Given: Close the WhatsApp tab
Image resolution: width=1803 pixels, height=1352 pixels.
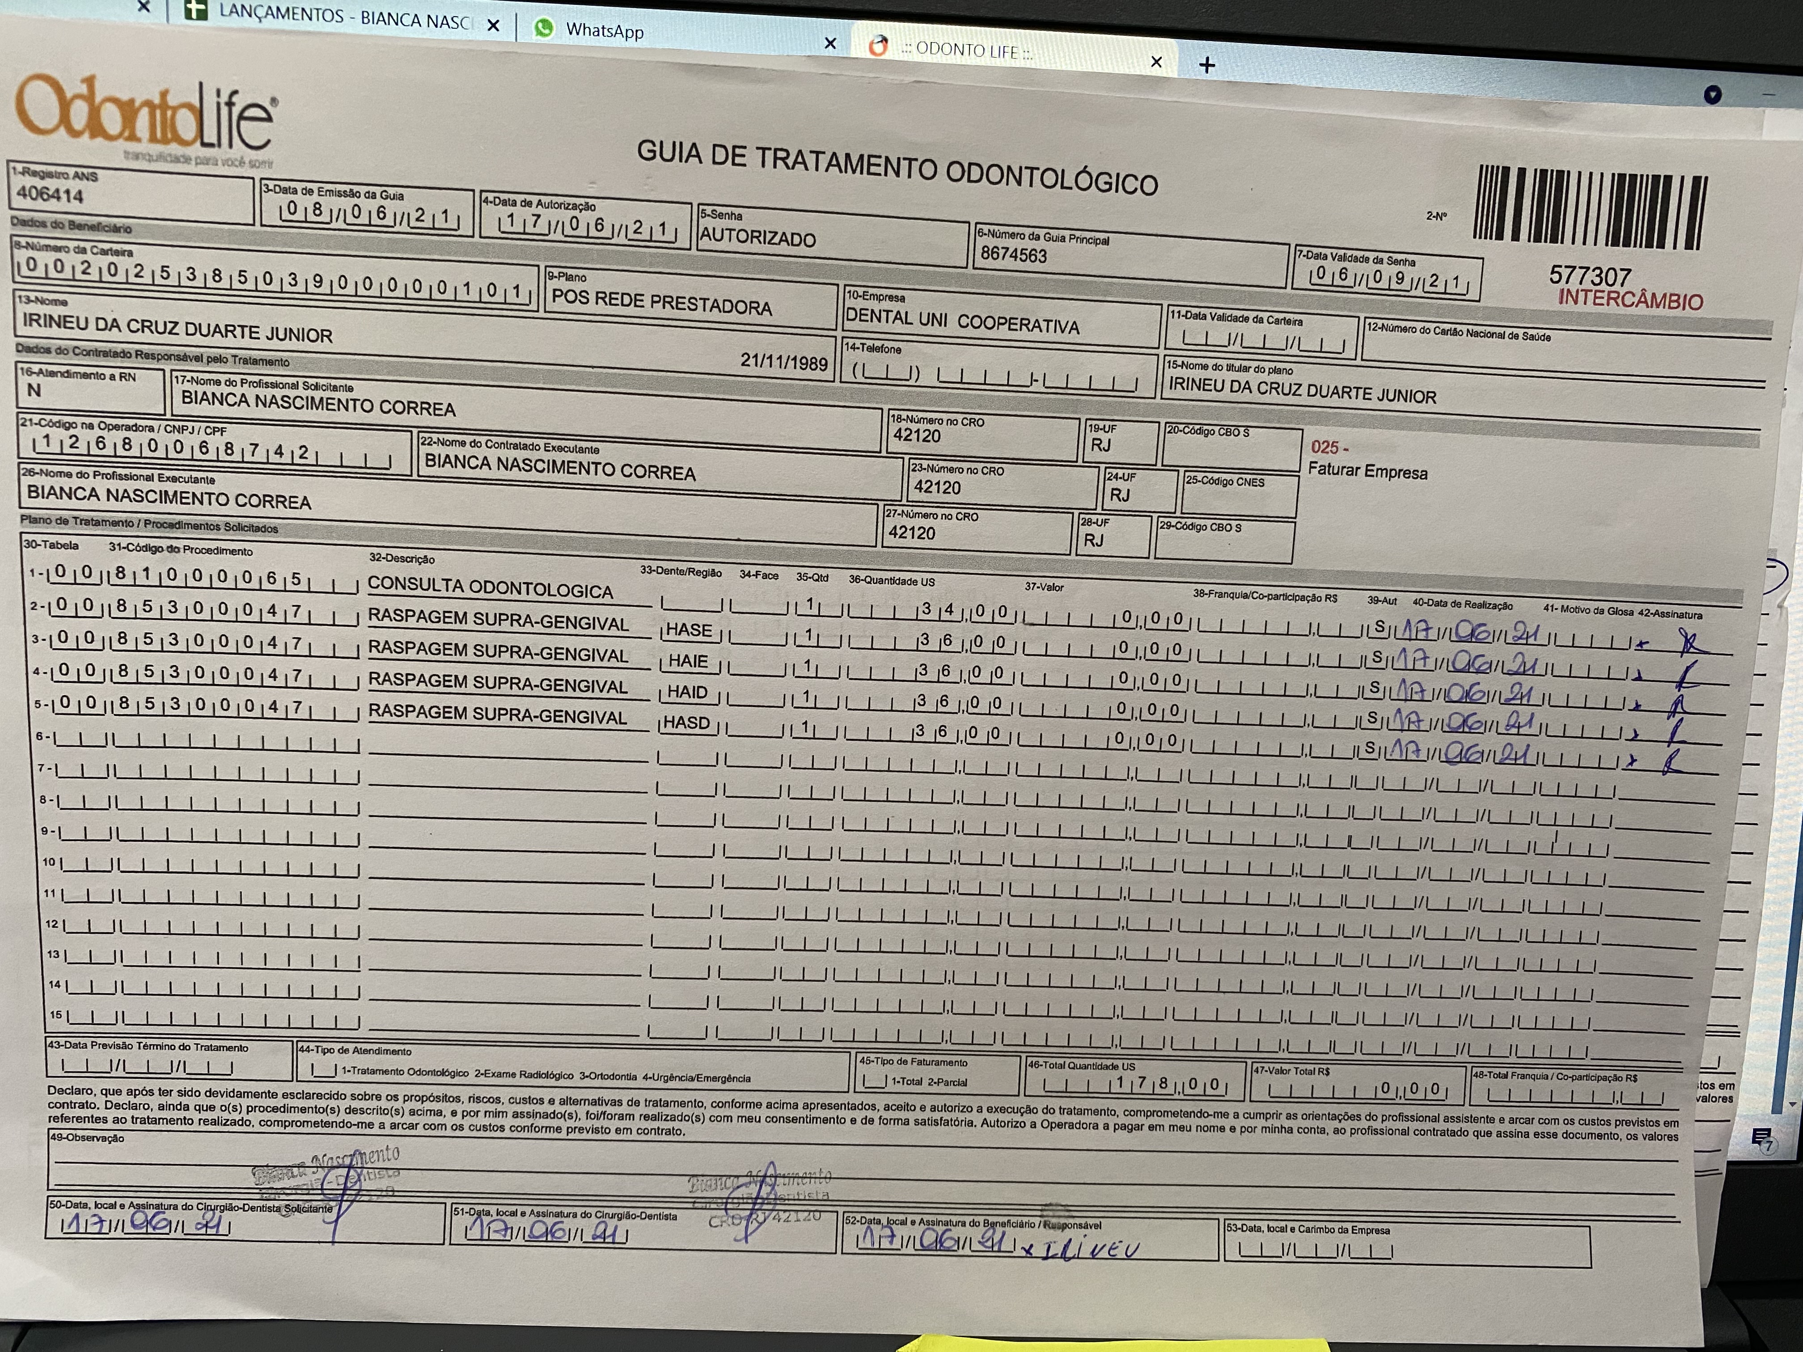Looking at the screenshot, I should [830, 43].
